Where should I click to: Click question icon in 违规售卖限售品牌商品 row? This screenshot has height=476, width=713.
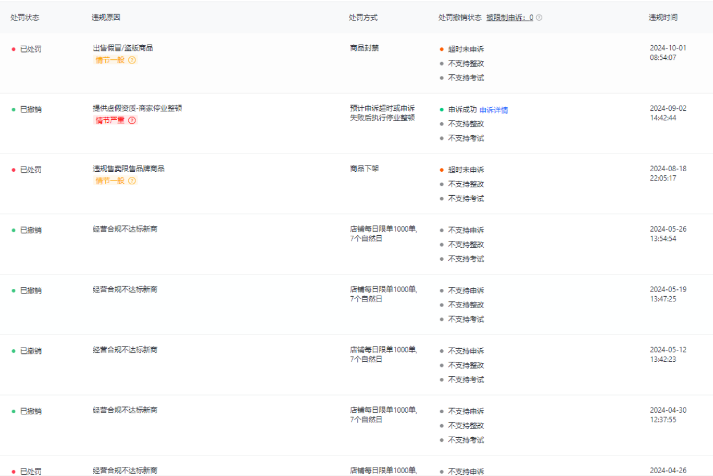pyautogui.click(x=132, y=181)
